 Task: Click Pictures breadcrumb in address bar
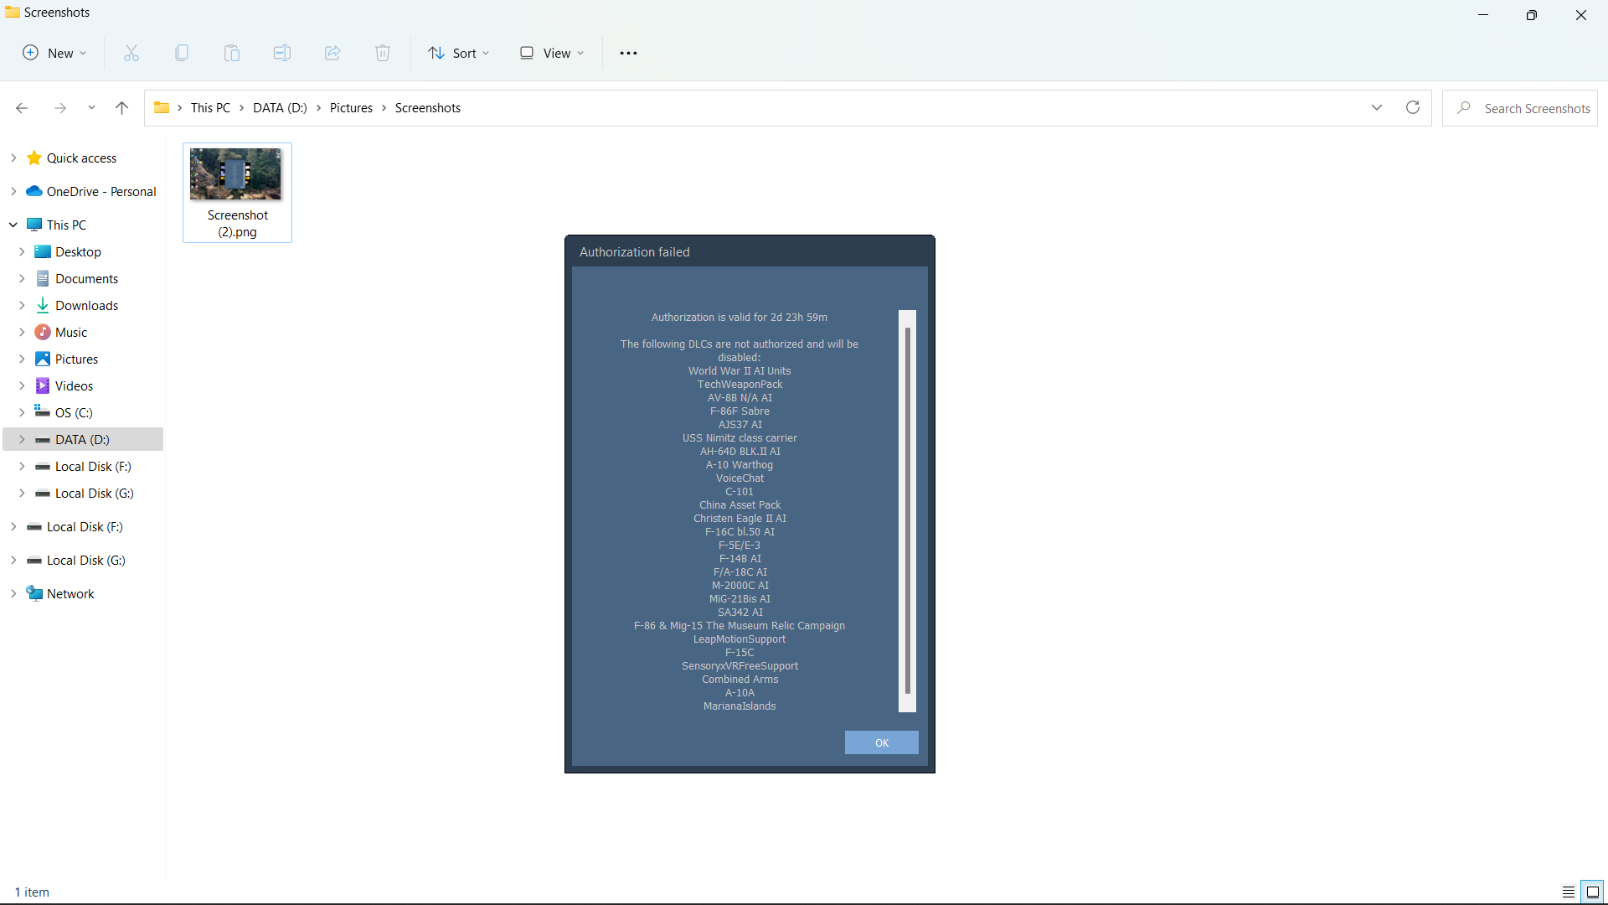point(351,108)
